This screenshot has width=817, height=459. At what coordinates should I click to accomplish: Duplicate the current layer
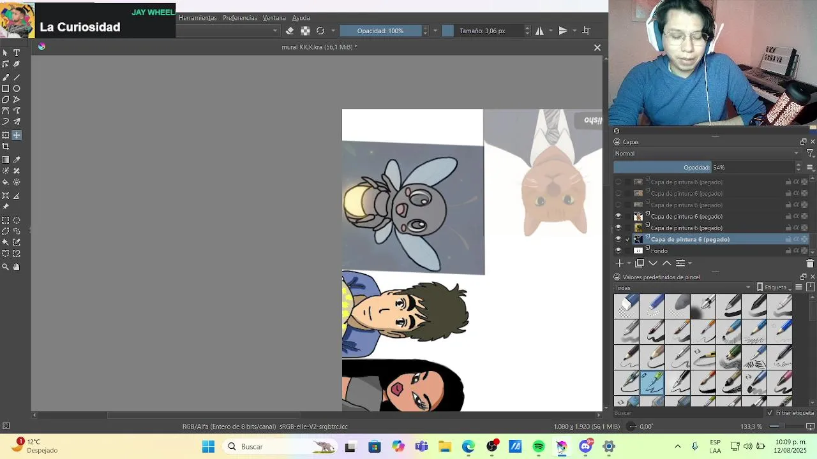(x=640, y=263)
